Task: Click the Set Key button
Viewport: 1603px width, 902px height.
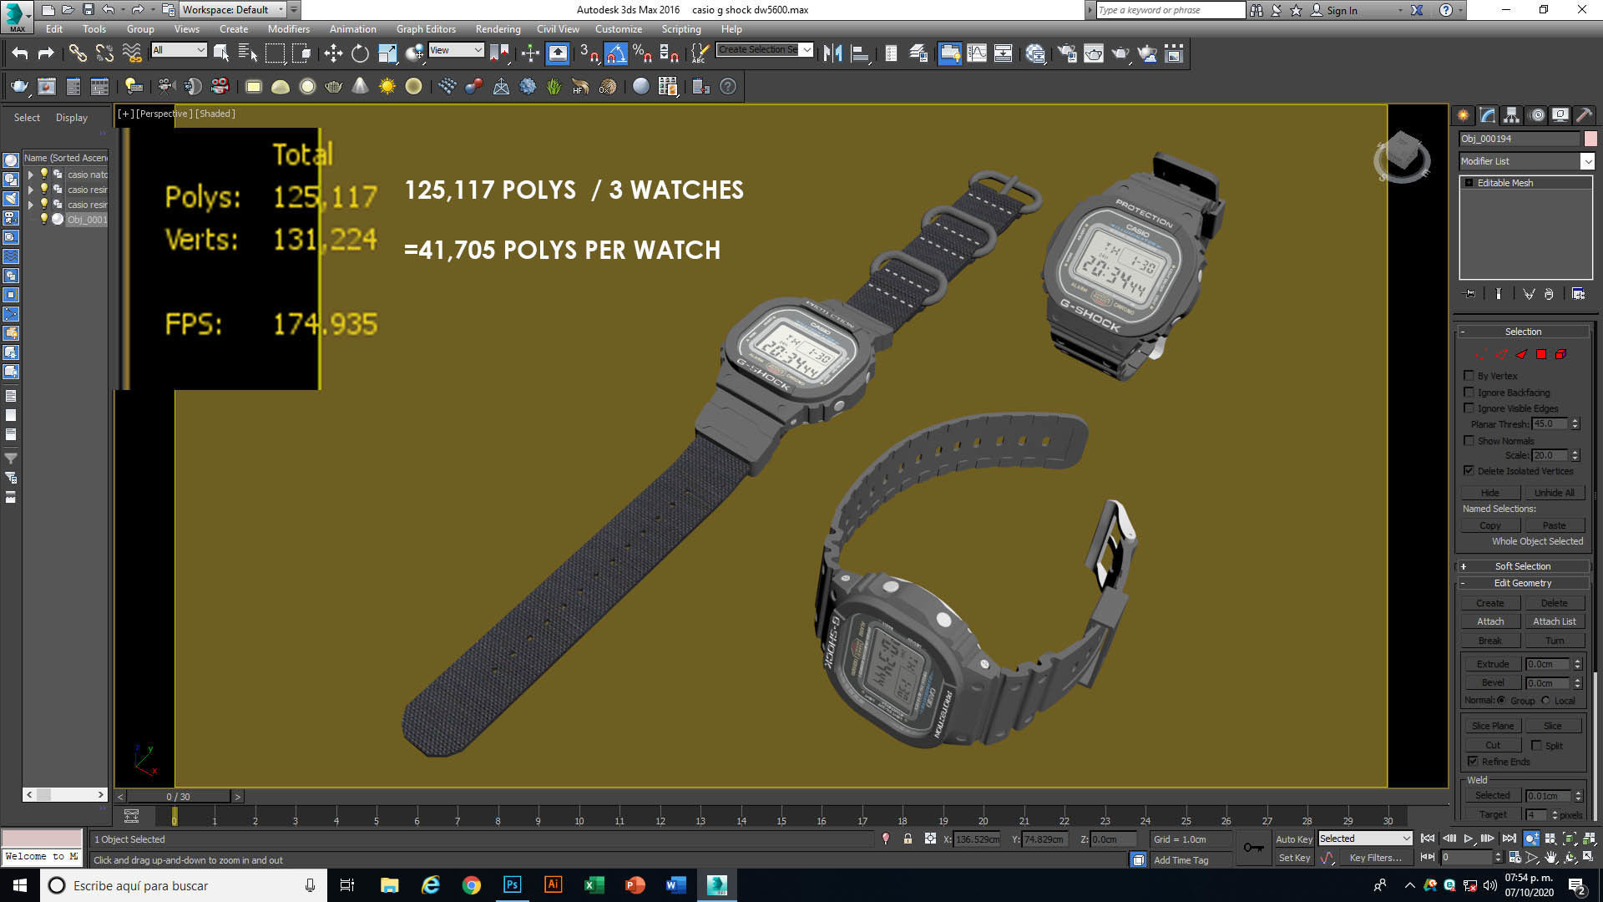Action: (1293, 858)
